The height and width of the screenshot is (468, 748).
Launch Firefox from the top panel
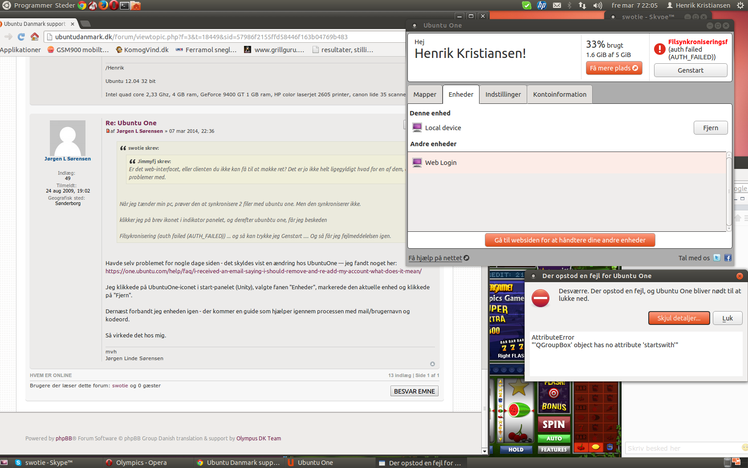click(x=103, y=5)
